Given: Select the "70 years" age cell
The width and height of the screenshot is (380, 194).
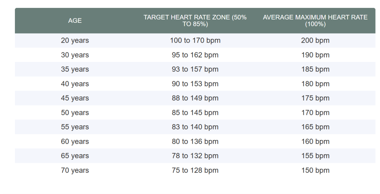Looking at the screenshot, I should (75, 170).
